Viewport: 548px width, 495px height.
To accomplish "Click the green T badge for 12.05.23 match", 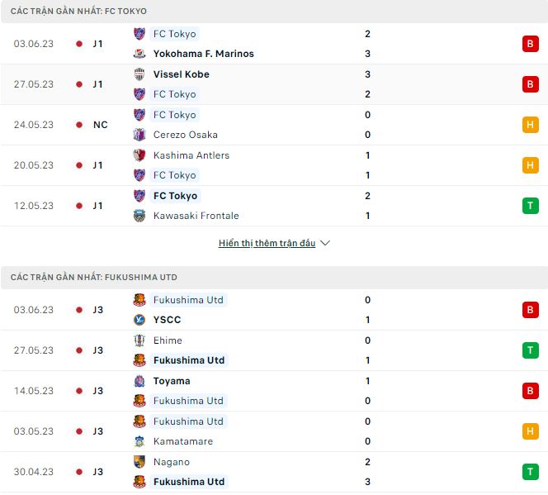I will 529,206.
